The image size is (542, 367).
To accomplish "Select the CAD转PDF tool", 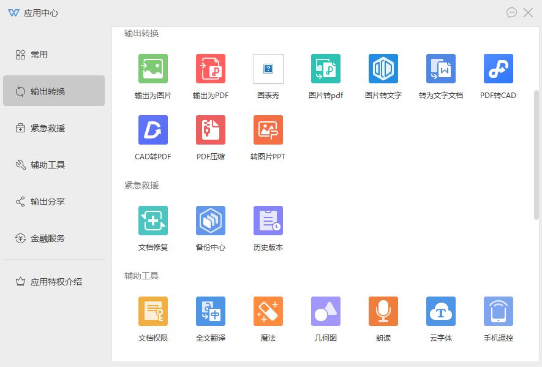I will [x=152, y=136].
